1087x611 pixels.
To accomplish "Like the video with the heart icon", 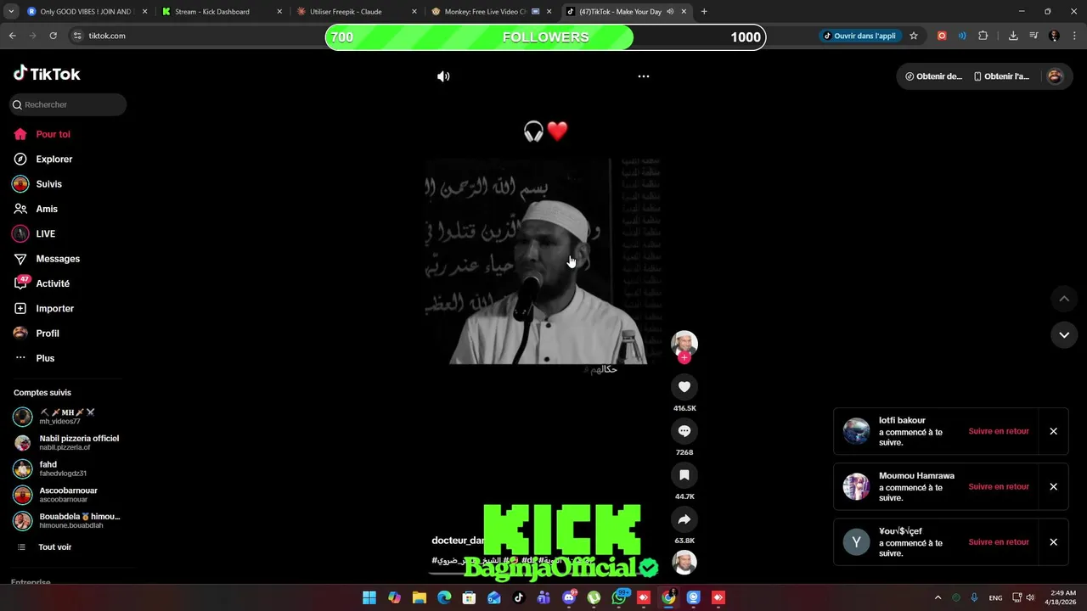I will [684, 387].
